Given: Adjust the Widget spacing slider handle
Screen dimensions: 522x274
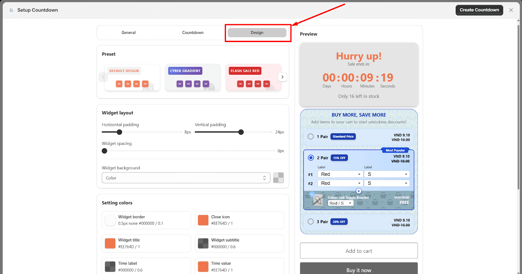Looking at the screenshot, I should [x=104, y=151].
